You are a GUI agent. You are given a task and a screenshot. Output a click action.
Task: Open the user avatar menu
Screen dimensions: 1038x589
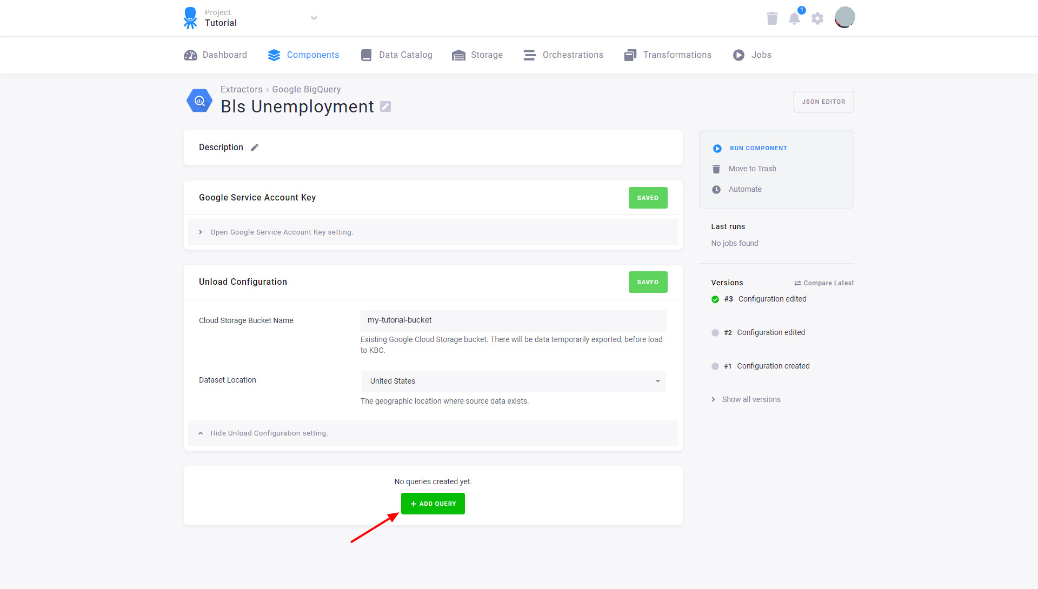(x=844, y=17)
